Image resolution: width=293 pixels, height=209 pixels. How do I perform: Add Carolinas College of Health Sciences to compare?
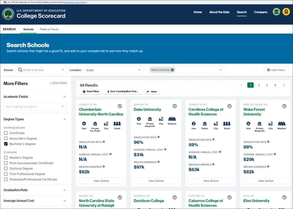pyautogui.click(x=230, y=106)
